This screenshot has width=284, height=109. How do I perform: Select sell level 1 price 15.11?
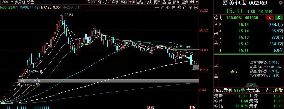244,50
